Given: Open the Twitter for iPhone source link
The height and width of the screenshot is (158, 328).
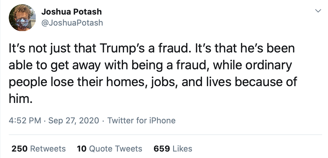Looking at the screenshot, I should pyautogui.click(x=141, y=121).
